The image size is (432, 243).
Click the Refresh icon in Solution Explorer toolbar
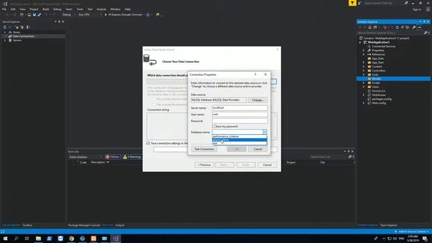coord(397,27)
